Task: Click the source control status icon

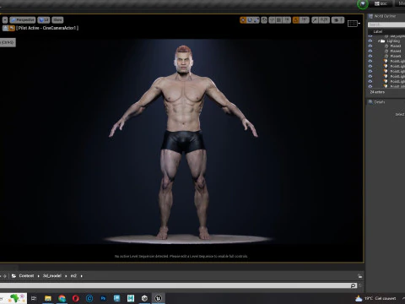Action: coord(363,4)
